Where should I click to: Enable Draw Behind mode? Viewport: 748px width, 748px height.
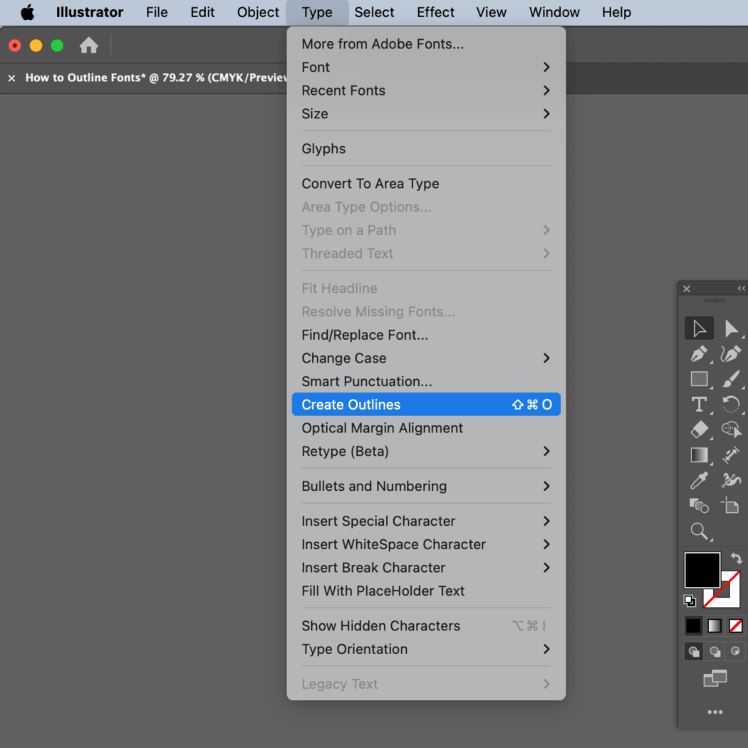pyautogui.click(x=715, y=651)
